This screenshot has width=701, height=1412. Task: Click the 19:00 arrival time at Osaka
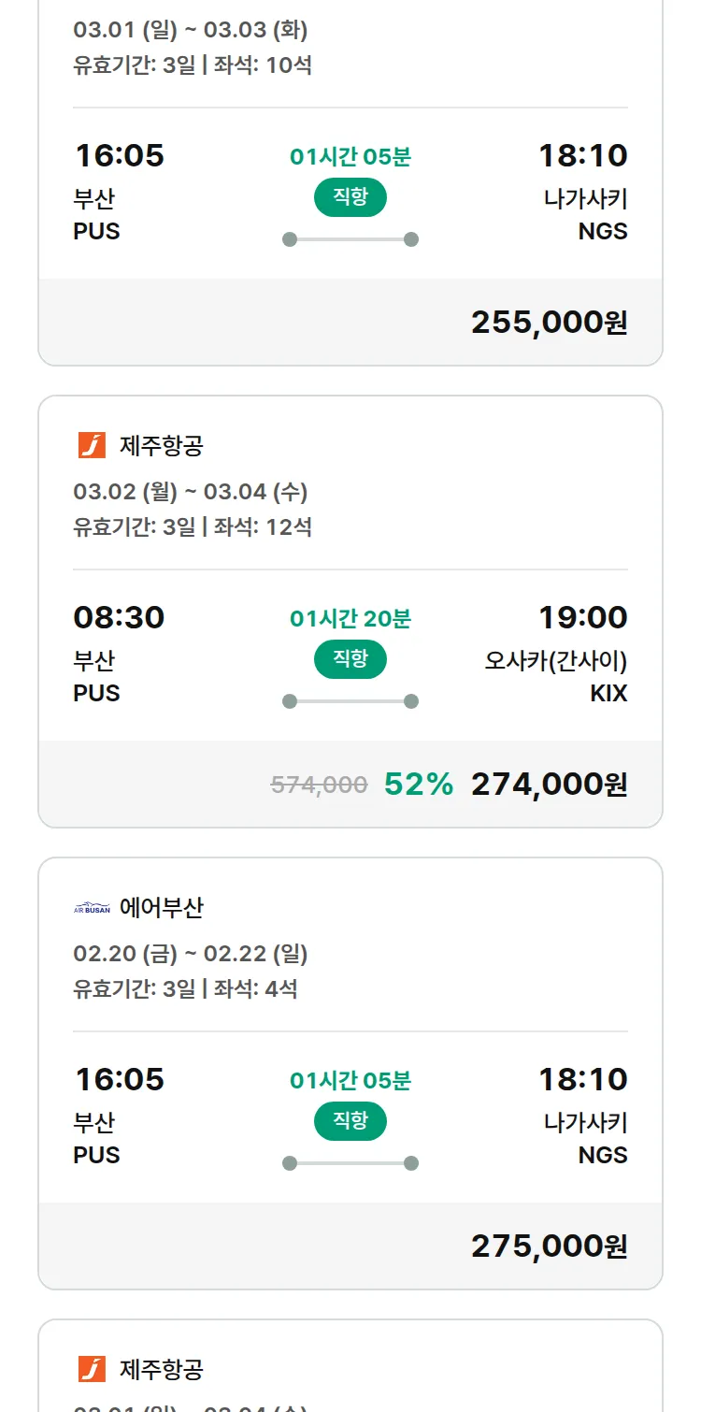tap(582, 618)
